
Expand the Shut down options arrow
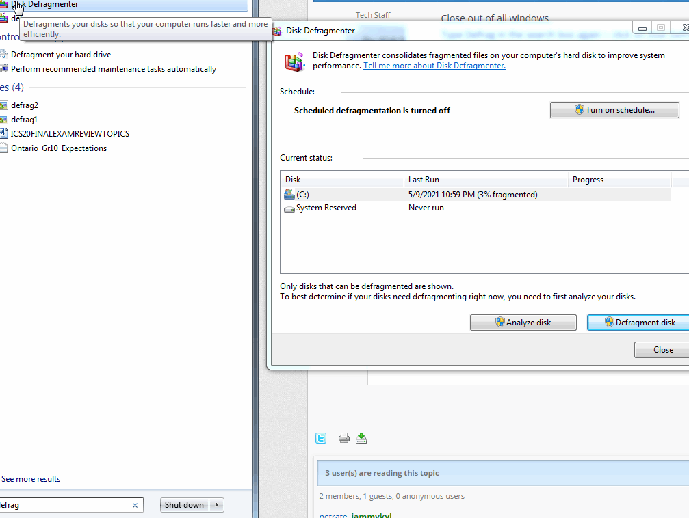point(217,505)
